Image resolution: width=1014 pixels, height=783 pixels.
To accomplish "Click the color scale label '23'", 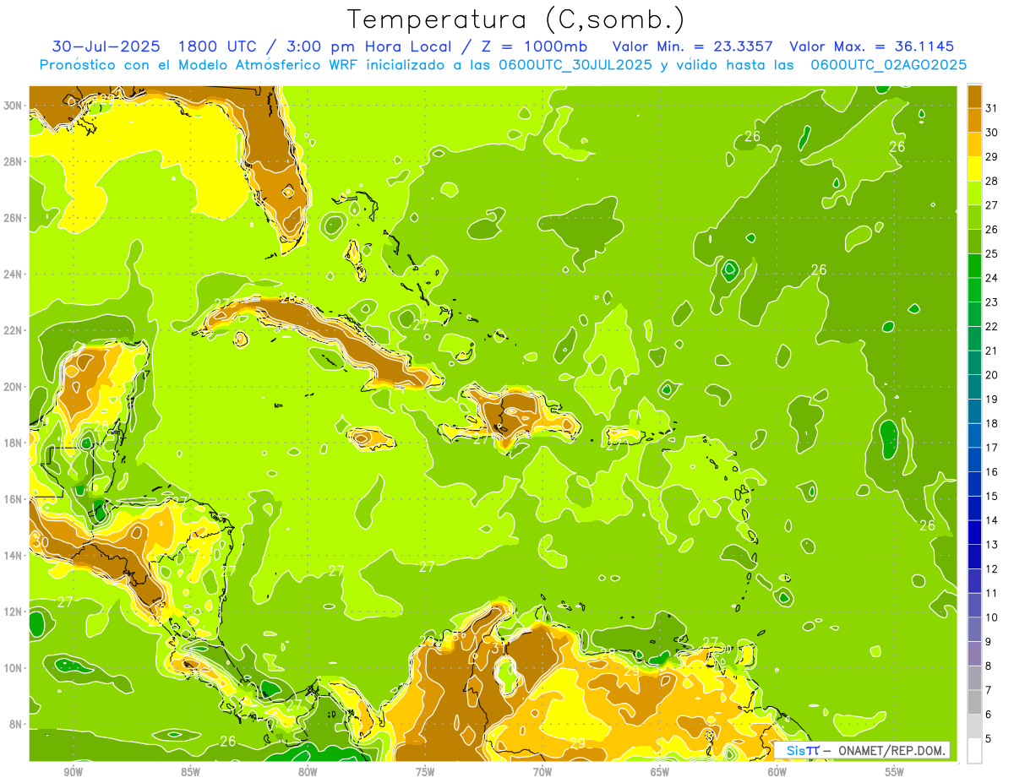I will coord(992,302).
